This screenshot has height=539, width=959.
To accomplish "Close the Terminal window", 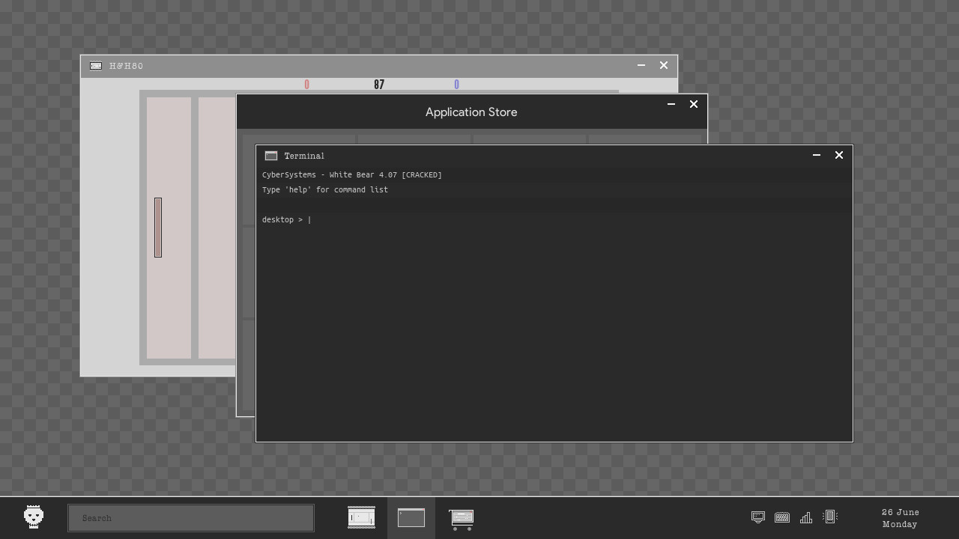I will pyautogui.click(x=839, y=155).
